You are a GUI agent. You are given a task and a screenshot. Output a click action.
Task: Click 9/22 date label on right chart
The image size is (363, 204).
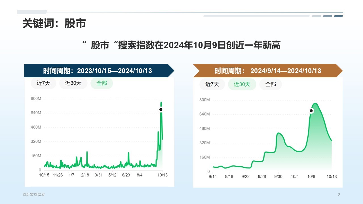(246, 177)
